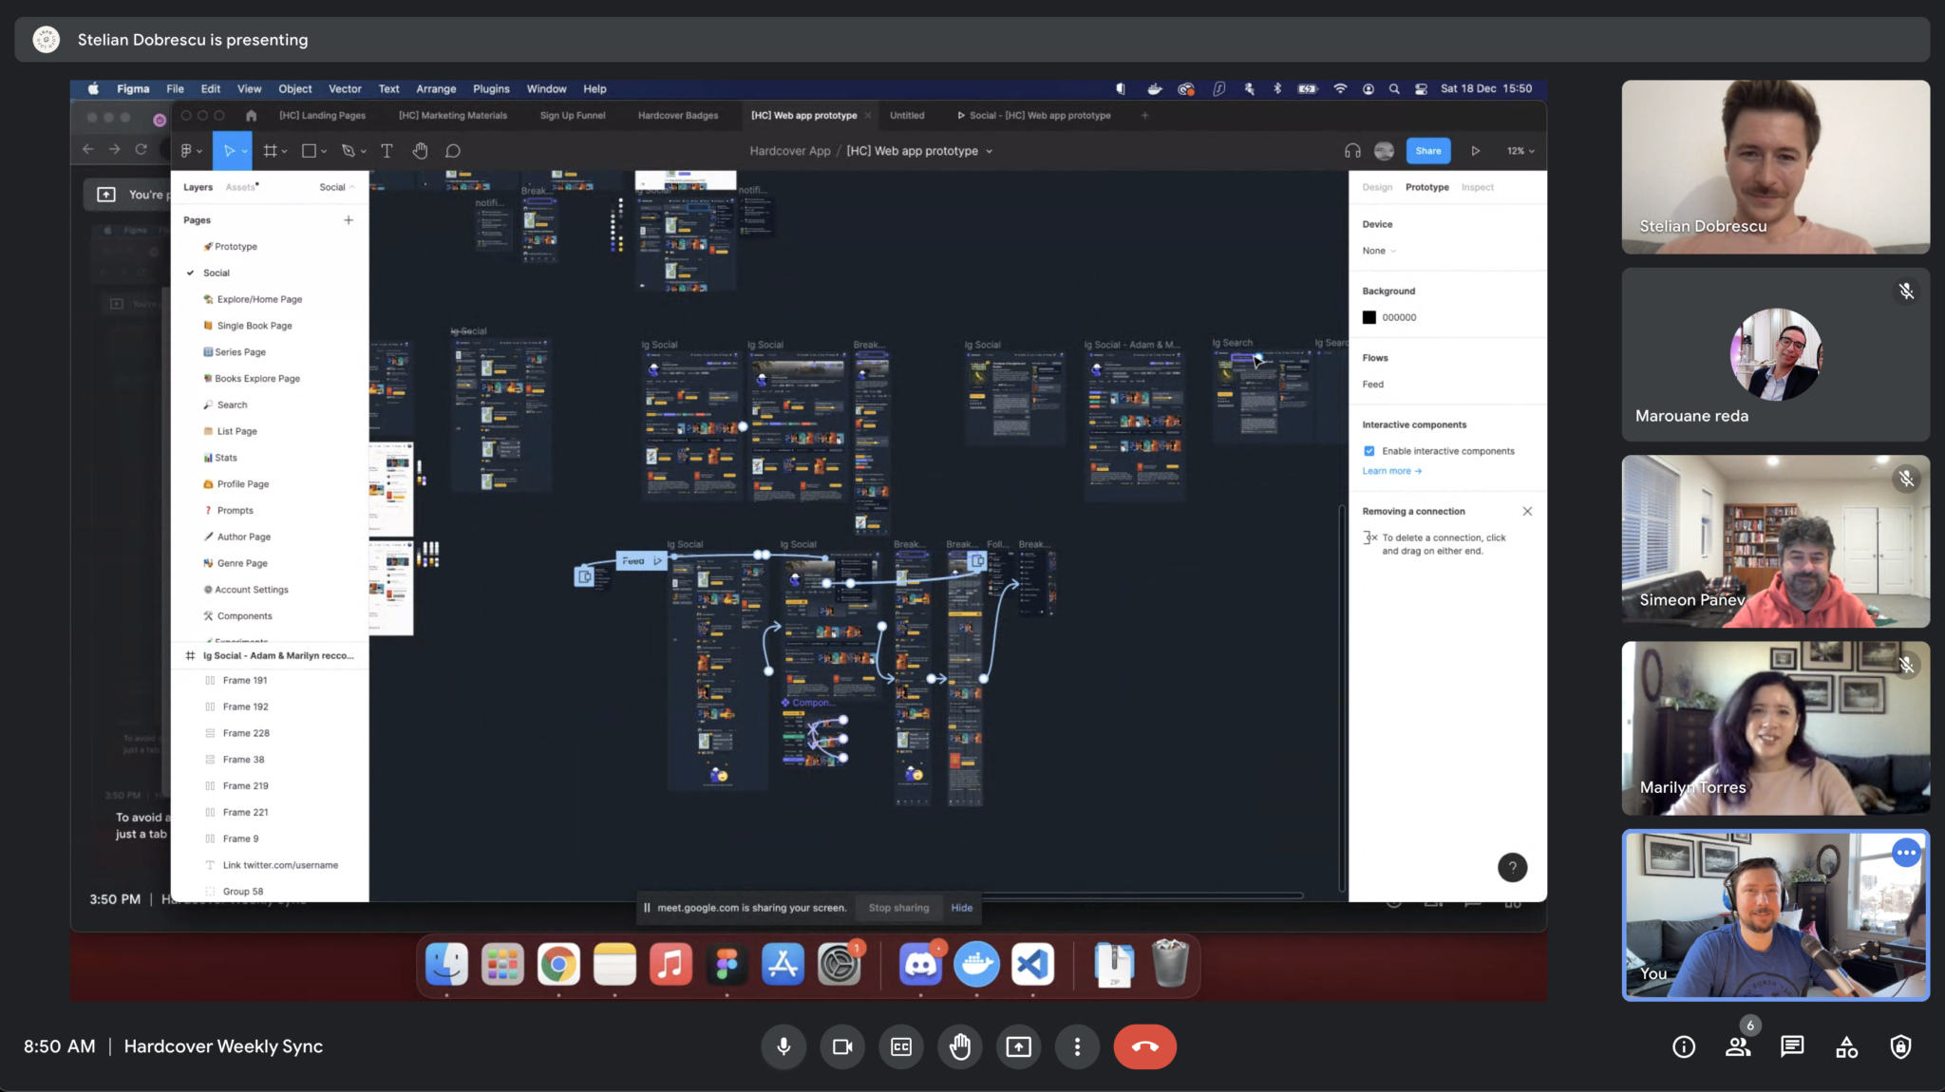Open the Plugins menu
The height and width of the screenshot is (1092, 1945).
(491, 88)
